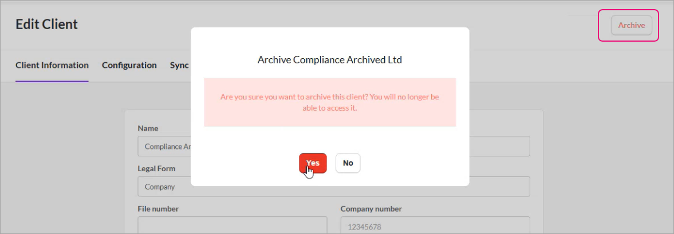
Task: Click the Edit Client page heading
Action: tap(47, 25)
